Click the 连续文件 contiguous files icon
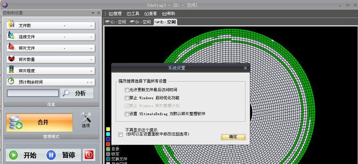Screen dimensions: 358x164 11,36
